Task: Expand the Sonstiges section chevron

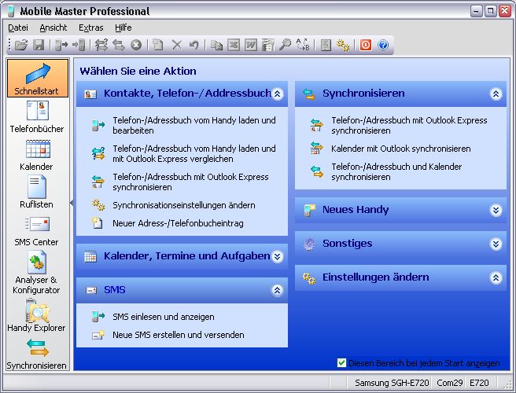Action: [x=496, y=244]
